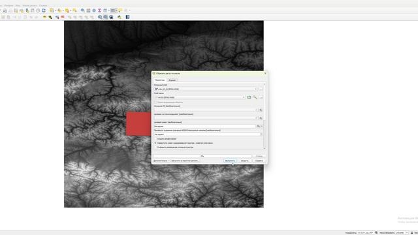Click the select features icon in toolbar
418x235 pixels.
click(x=52, y=10)
